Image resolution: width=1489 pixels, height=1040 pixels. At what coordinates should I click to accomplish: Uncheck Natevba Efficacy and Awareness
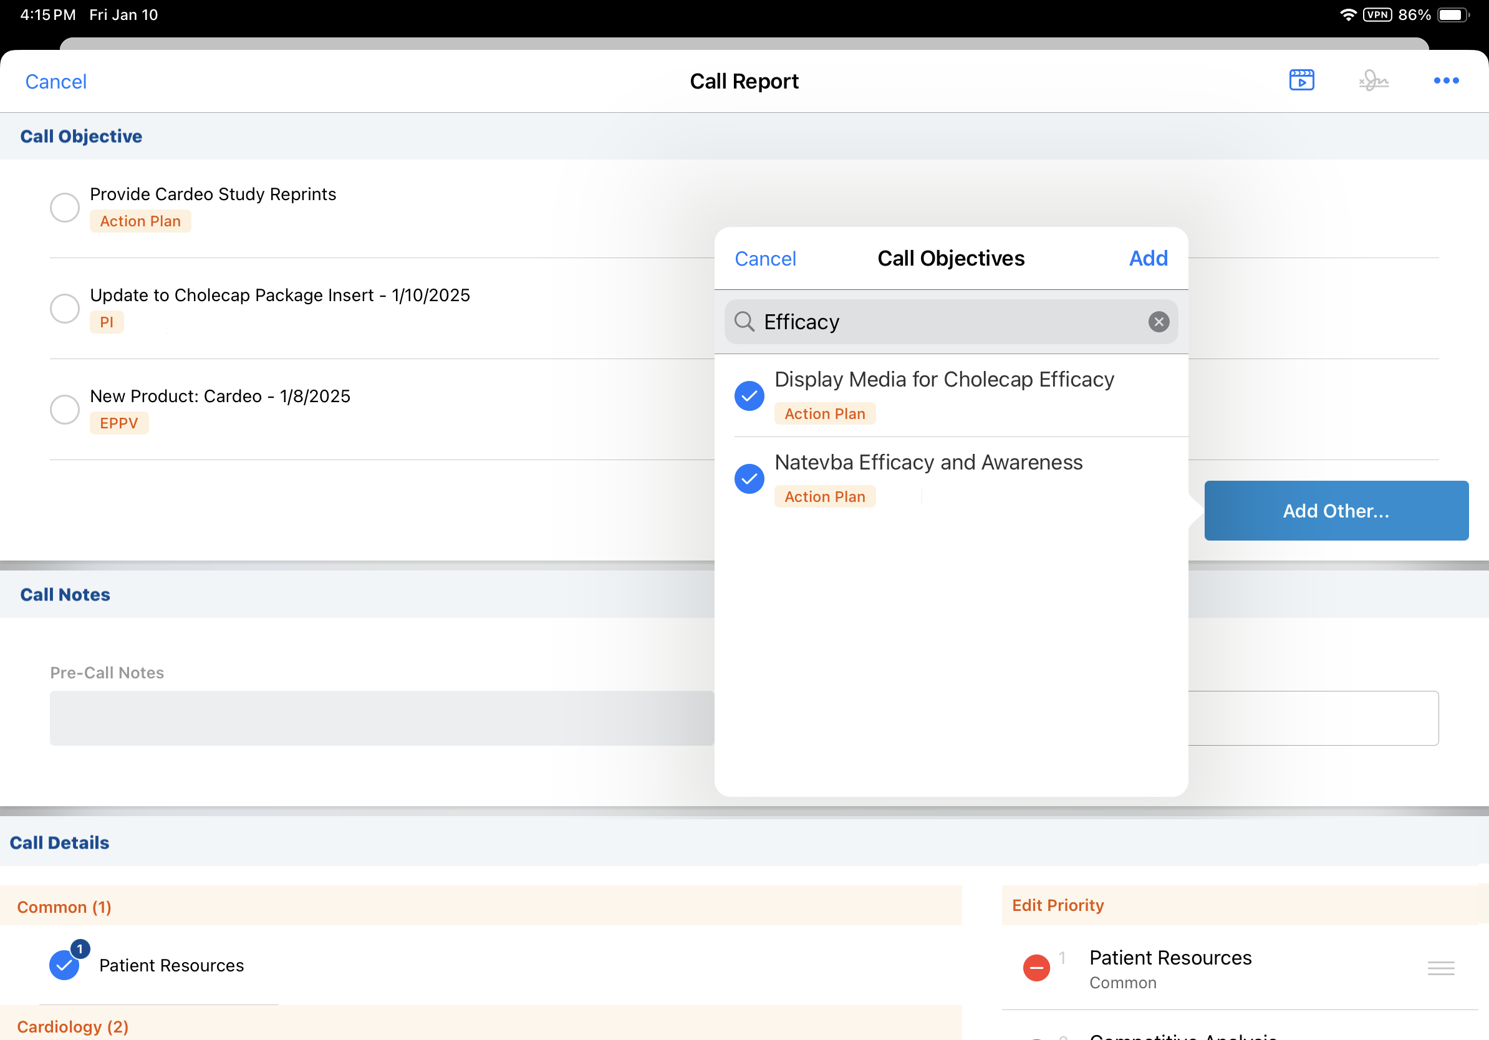click(749, 478)
